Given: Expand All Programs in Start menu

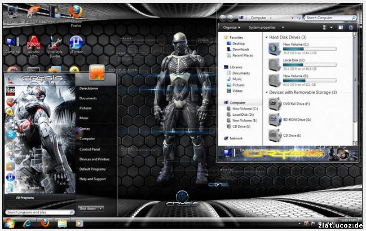Looking at the screenshot, I should coord(25,198).
